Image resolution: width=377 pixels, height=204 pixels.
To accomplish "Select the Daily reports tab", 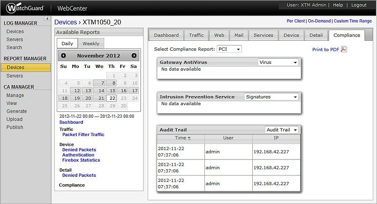I will pyautogui.click(x=67, y=44).
